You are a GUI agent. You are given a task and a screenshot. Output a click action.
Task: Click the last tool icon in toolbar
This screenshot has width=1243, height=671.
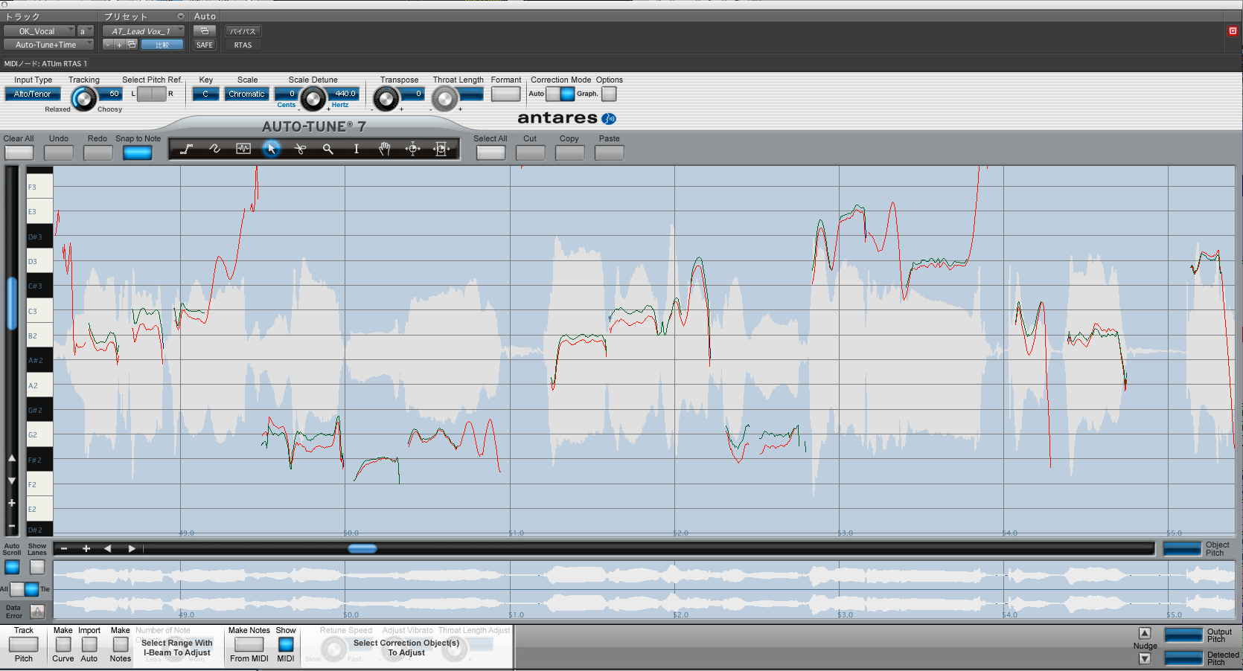coord(441,149)
